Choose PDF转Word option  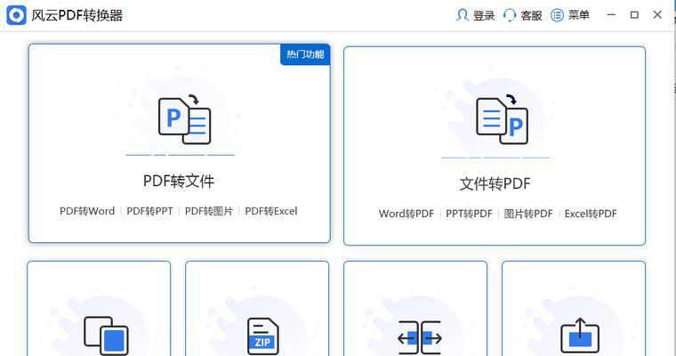[x=87, y=211]
